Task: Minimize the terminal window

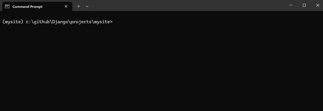Action: 291,5
